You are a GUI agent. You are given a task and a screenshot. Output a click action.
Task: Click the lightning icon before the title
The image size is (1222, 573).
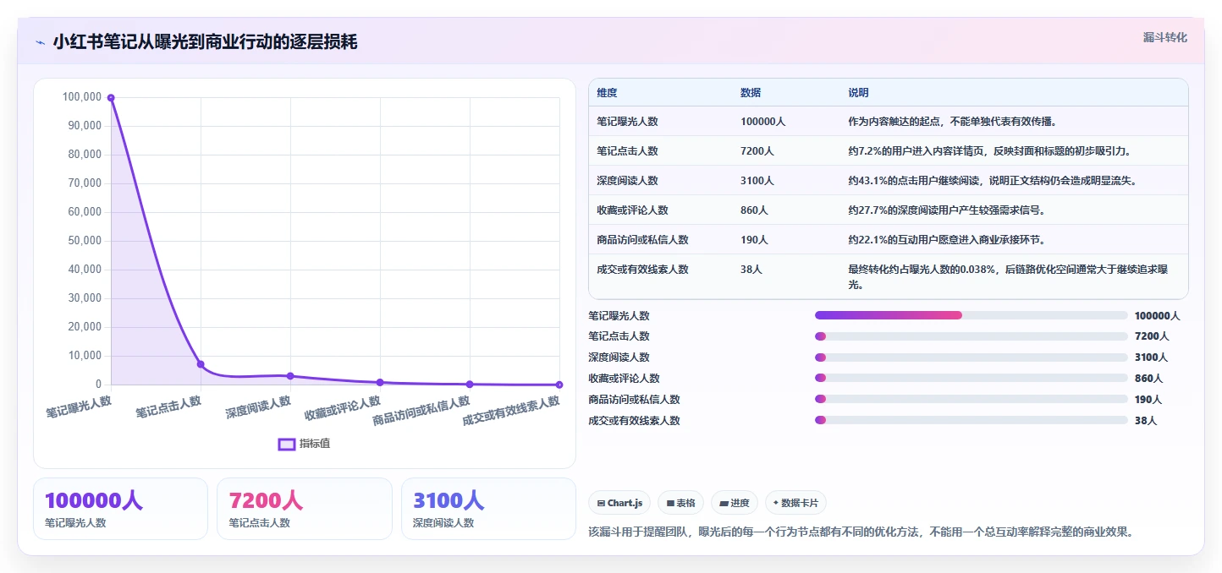pyautogui.click(x=40, y=41)
